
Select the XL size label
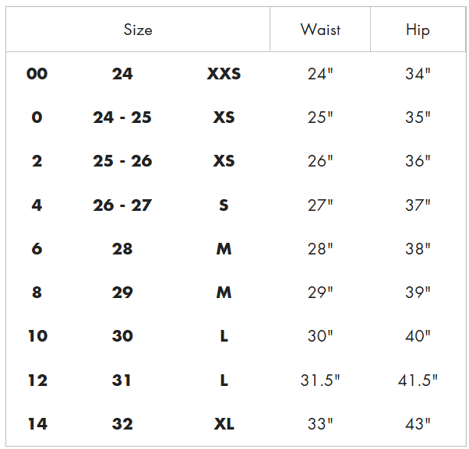pyautogui.click(x=224, y=423)
